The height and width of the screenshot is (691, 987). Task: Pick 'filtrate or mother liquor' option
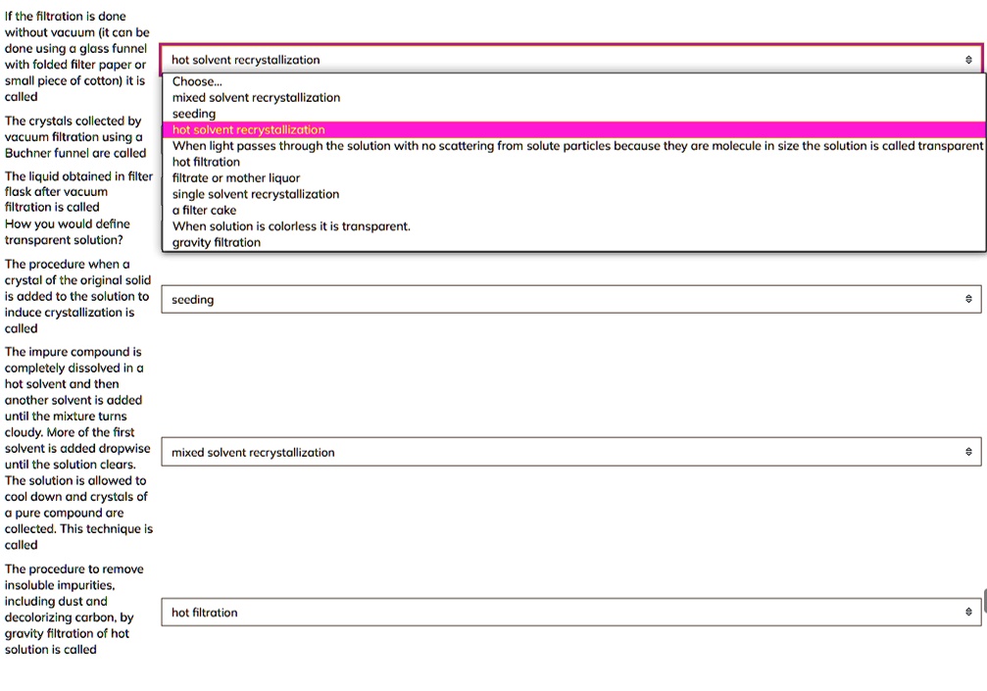point(574,178)
